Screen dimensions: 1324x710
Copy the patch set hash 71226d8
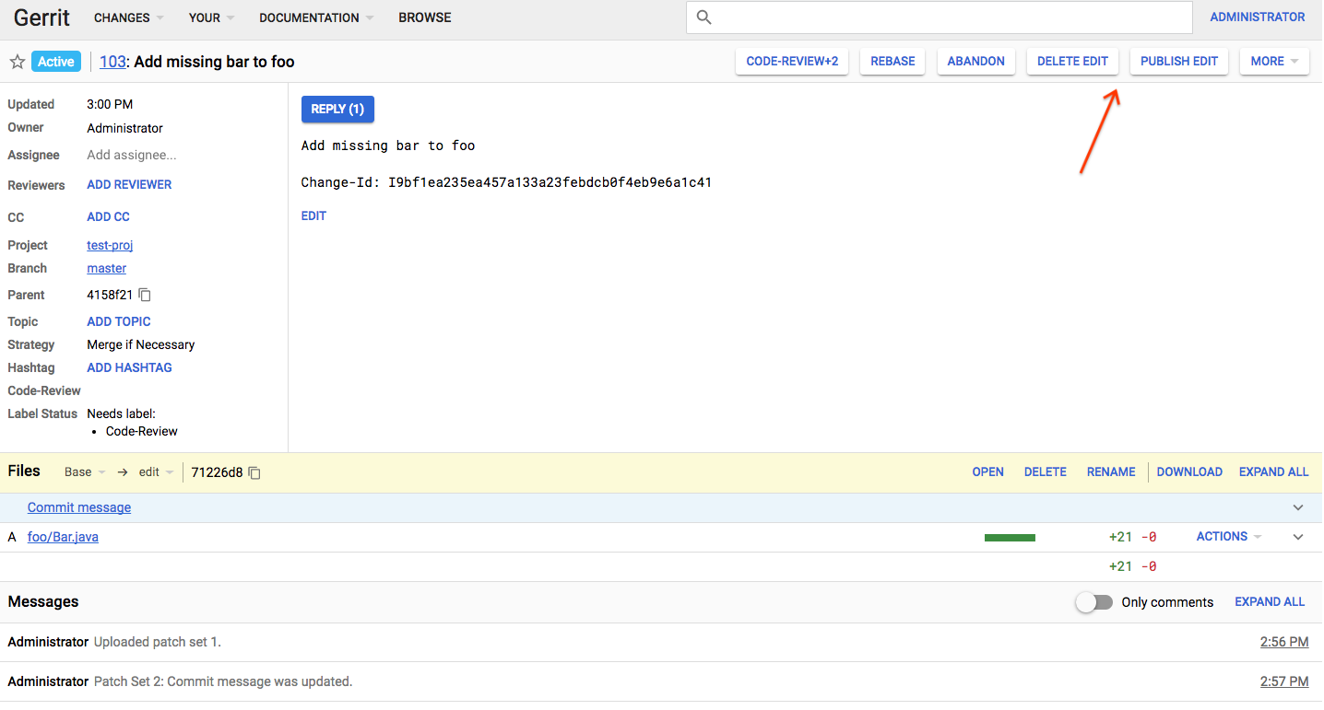254,472
